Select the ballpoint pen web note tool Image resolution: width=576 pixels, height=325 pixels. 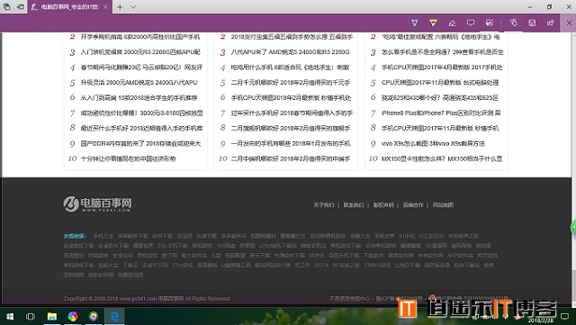point(415,23)
